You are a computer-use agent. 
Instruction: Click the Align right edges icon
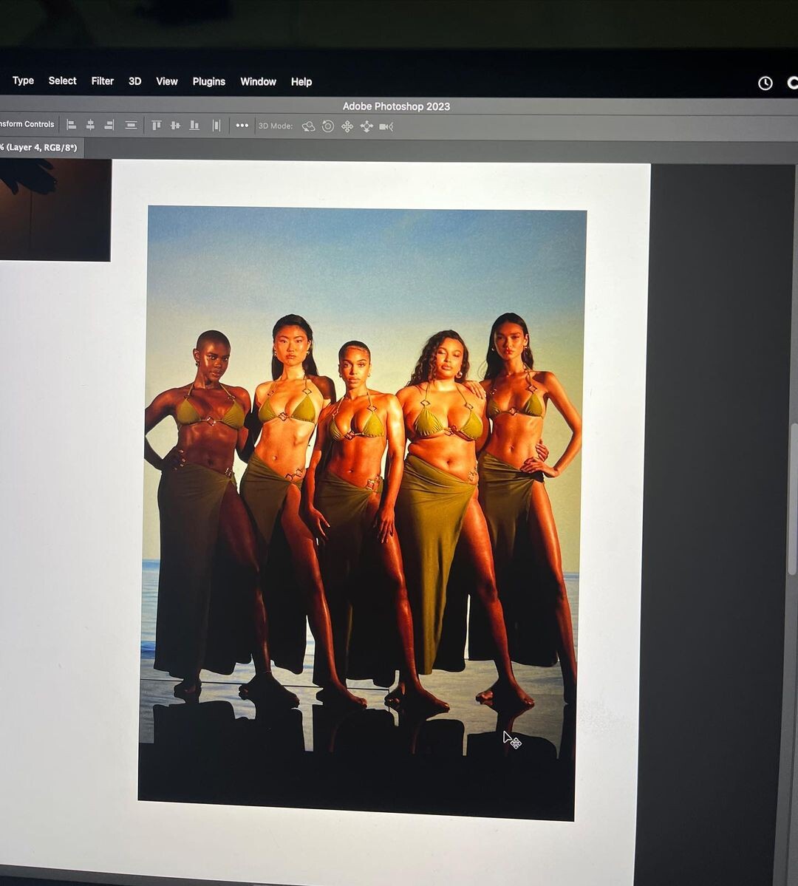109,125
